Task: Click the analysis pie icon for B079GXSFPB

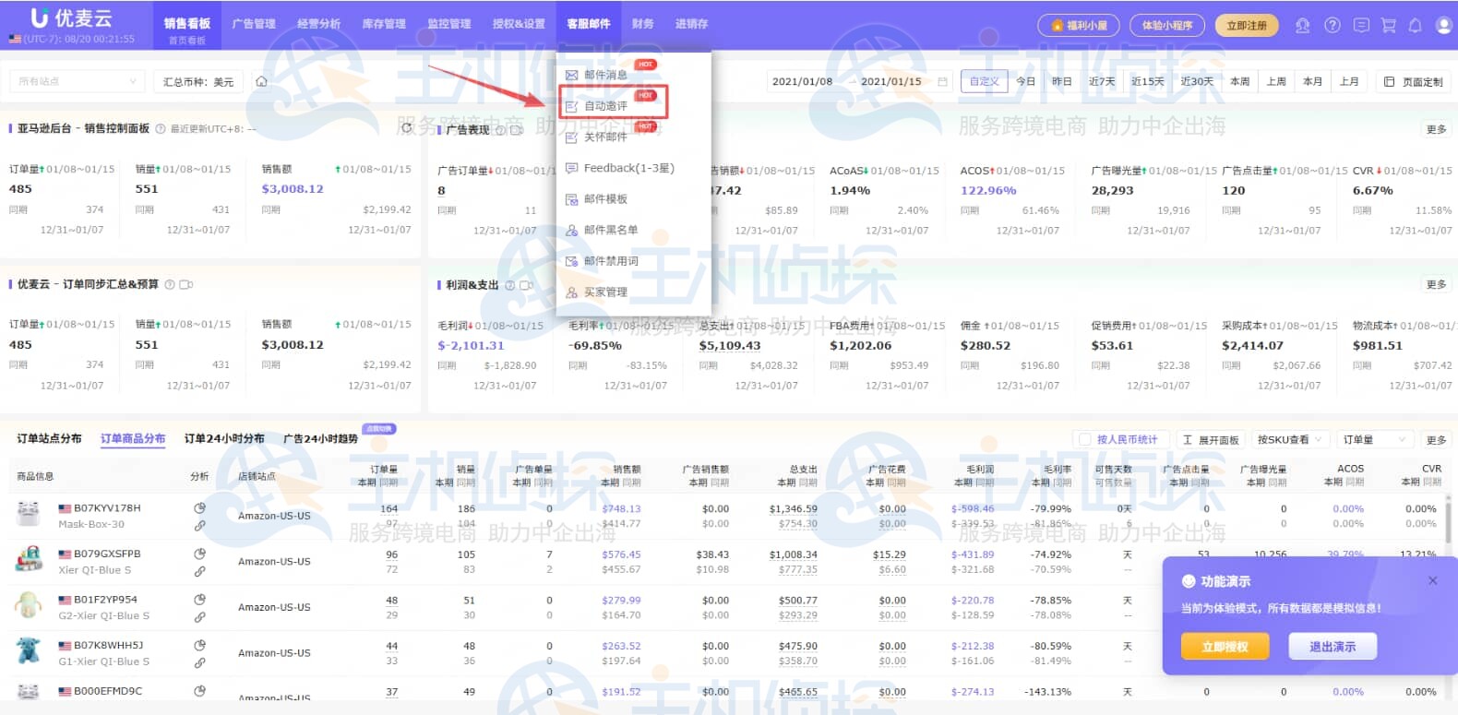Action: point(199,554)
